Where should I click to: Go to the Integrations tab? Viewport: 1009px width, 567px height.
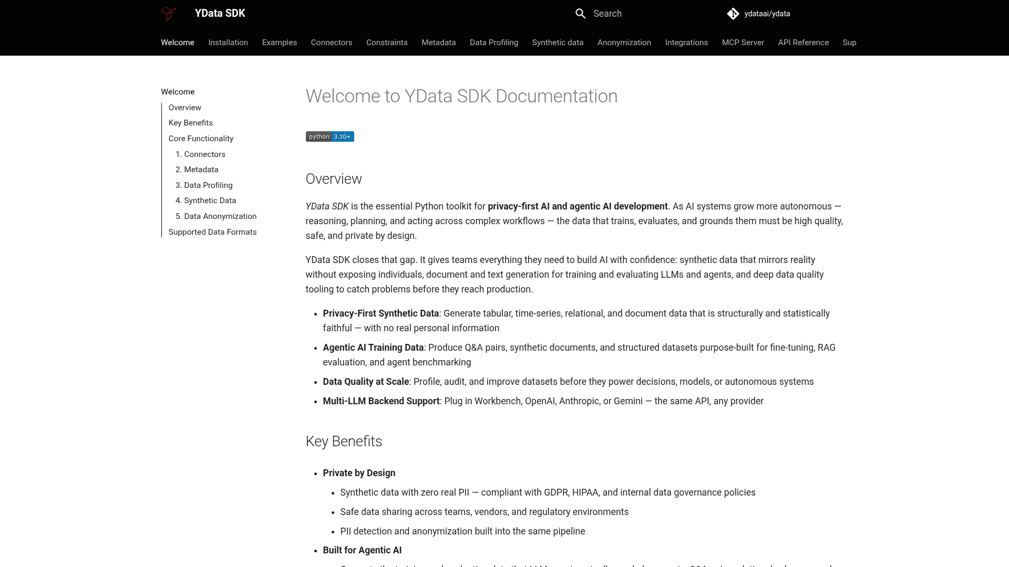pos(686,43)
